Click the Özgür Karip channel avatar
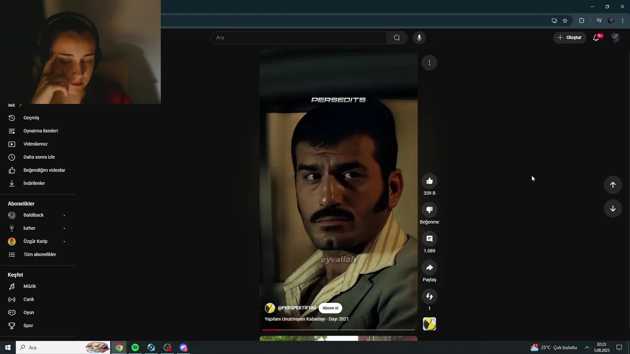The image size is (630, 354). coord(12,241)
